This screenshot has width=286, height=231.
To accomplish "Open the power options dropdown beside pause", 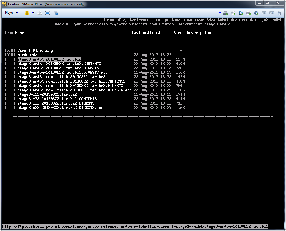I will click(32, 13).
